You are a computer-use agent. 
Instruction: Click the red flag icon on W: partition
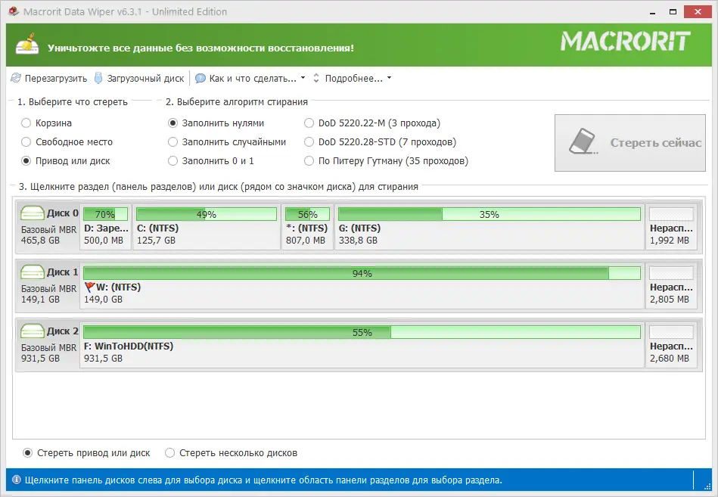click(89, 287)
